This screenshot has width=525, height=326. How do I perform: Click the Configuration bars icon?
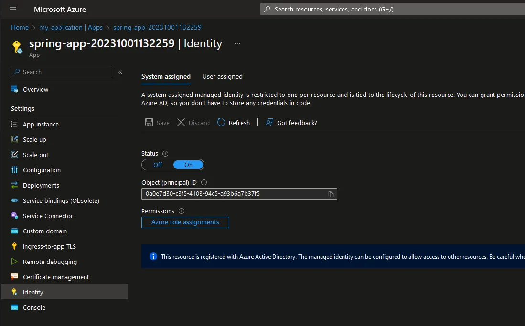pos(14,170)
